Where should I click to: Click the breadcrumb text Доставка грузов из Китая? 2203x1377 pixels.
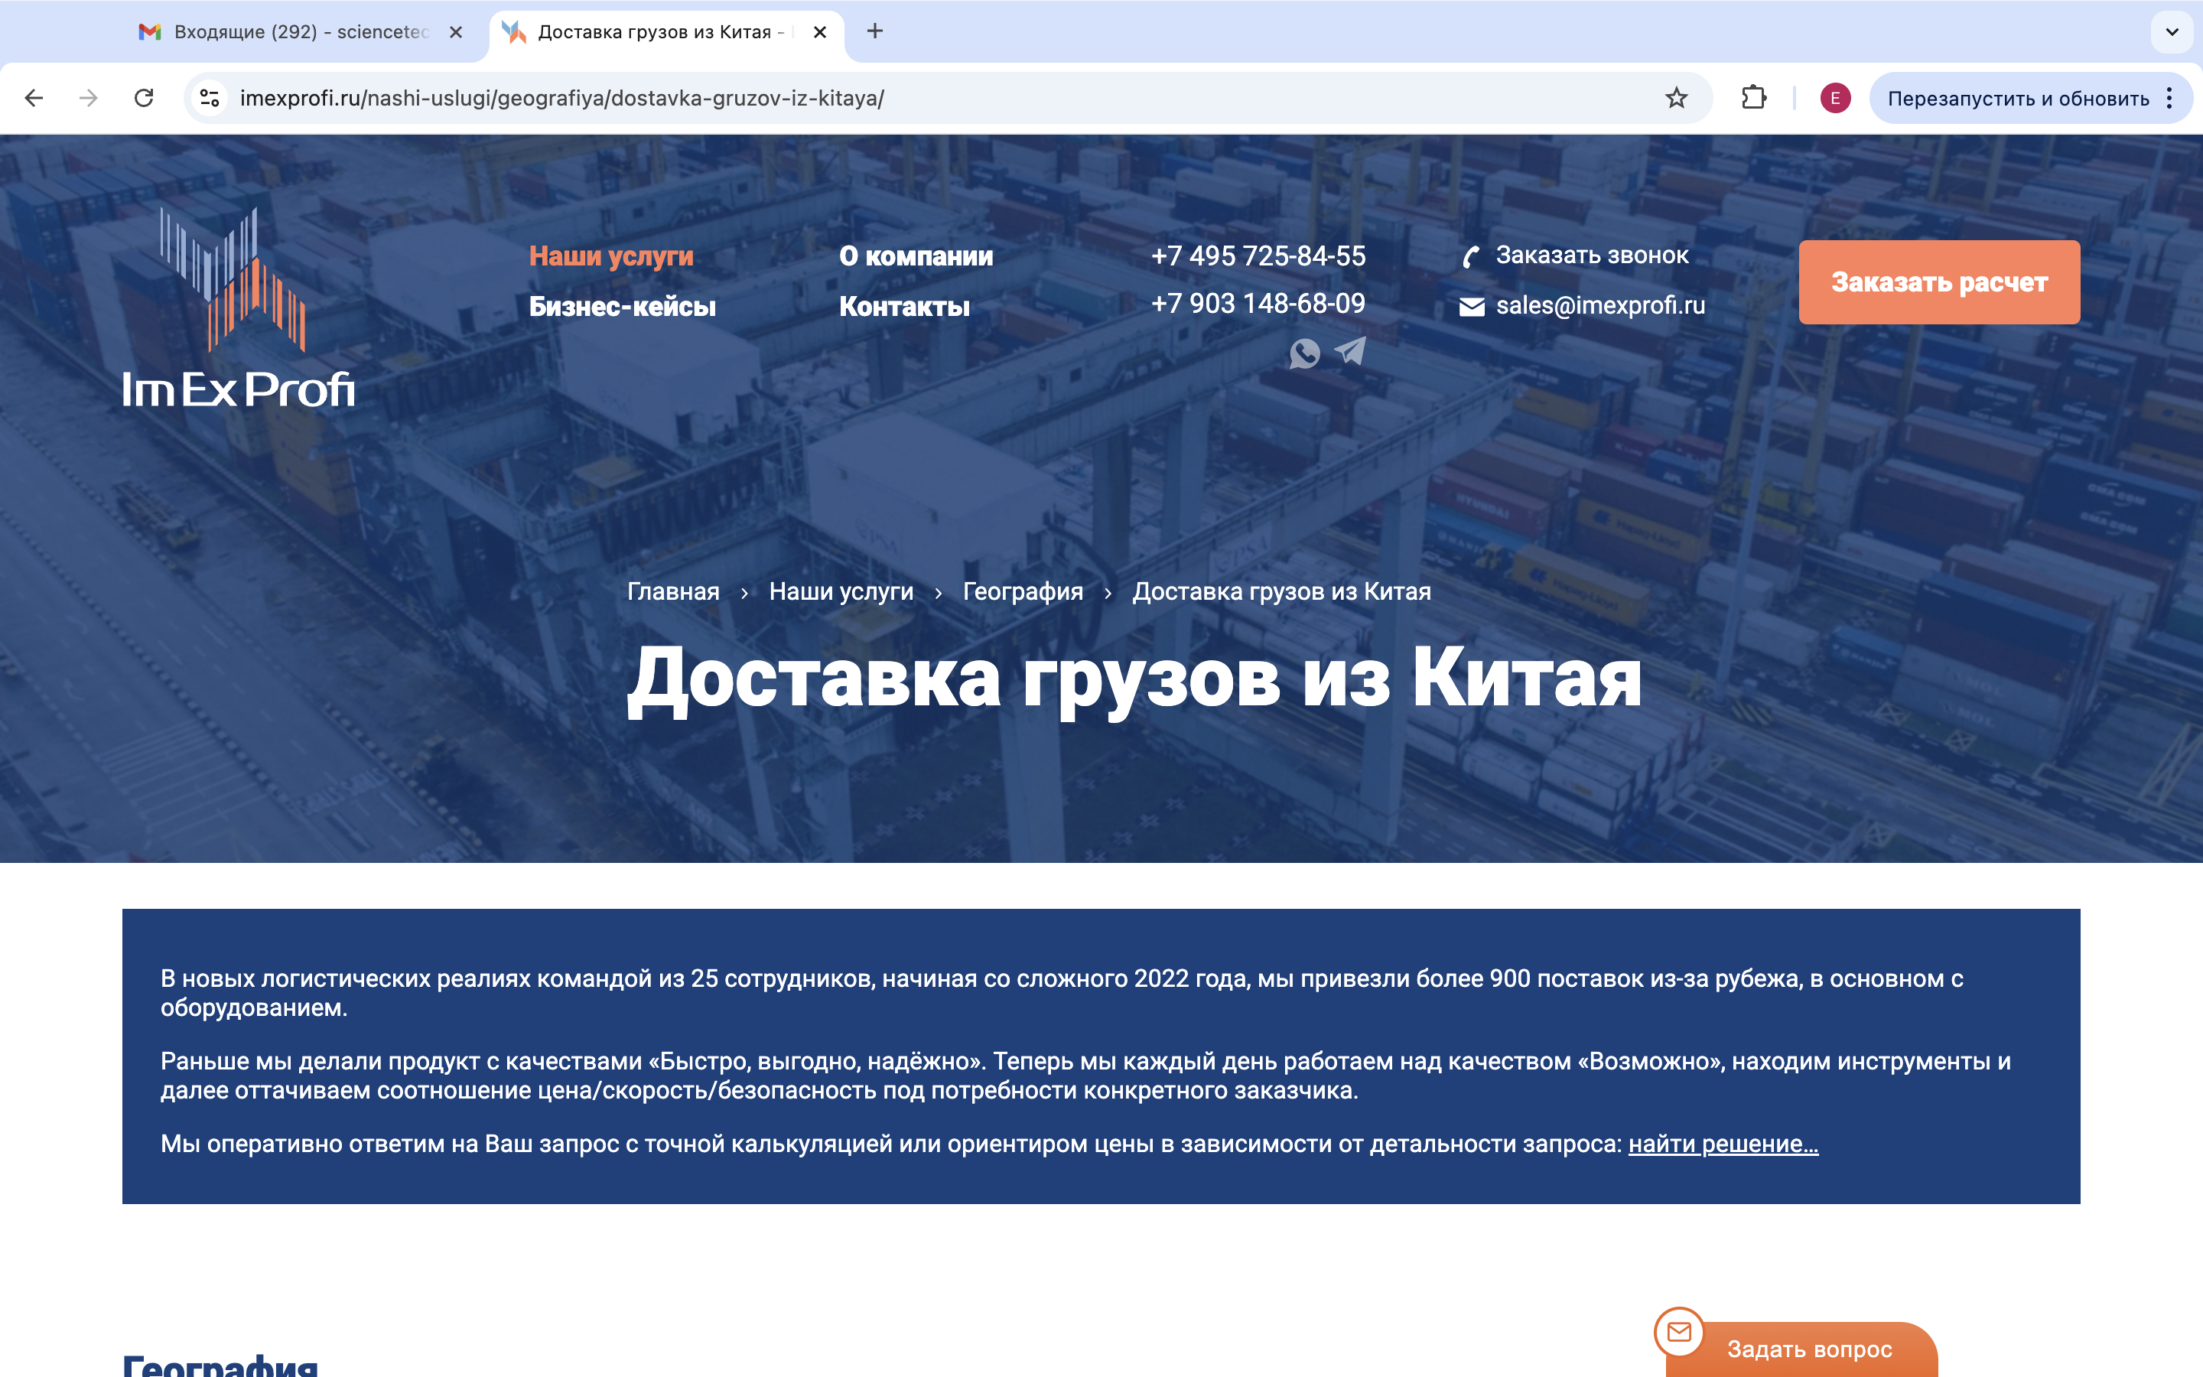1282,591
